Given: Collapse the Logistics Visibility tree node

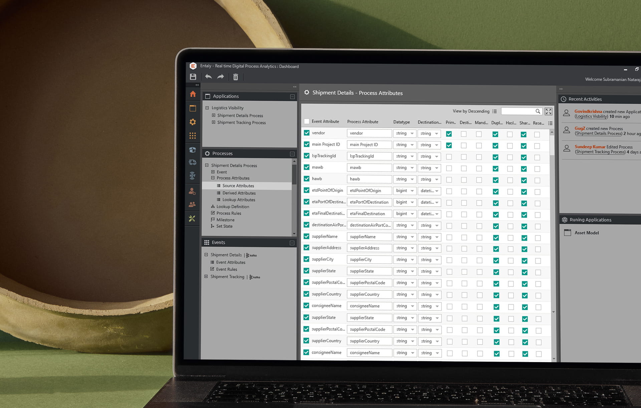Looking at the screenshot, I should (207, 108).
